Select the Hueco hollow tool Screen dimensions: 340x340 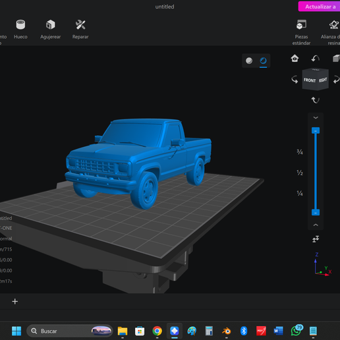coord(20,29)
